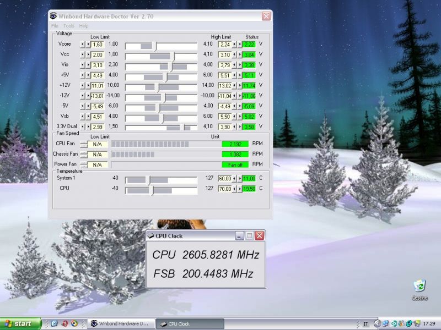Launch Windows Media Player from quick launch
Screen dimensions: 441x330
click(x=74, y=323)
